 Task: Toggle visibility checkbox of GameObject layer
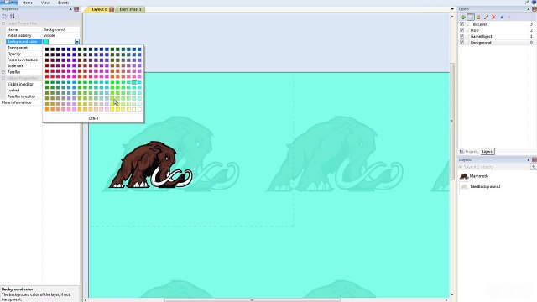pos(461,36)
